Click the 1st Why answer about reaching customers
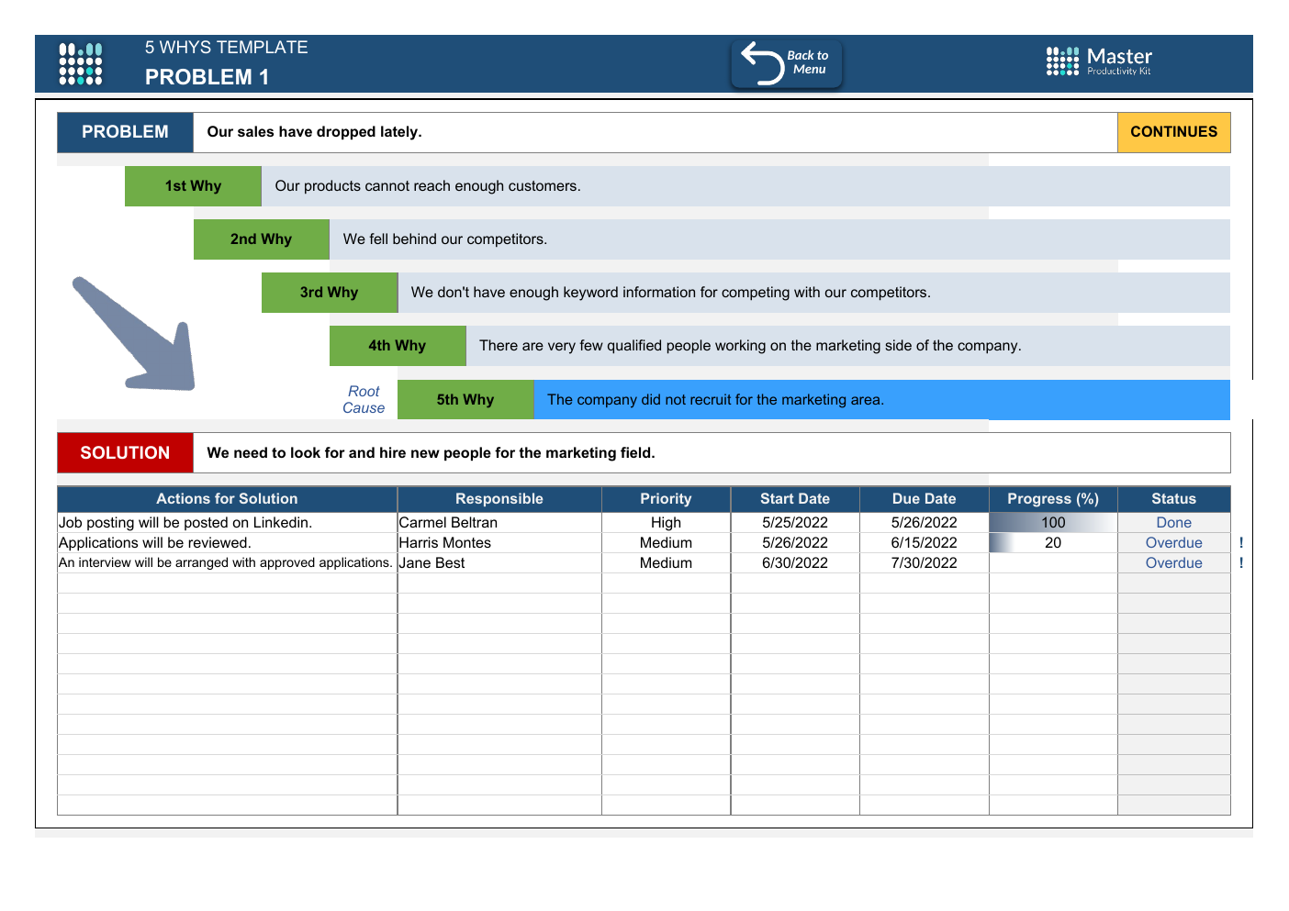This screenshot has width=1289, height=911. [x=745, y=186]
